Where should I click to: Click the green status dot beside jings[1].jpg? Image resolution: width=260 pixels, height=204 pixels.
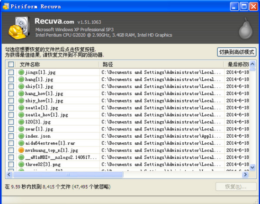[x=21, y=72]
